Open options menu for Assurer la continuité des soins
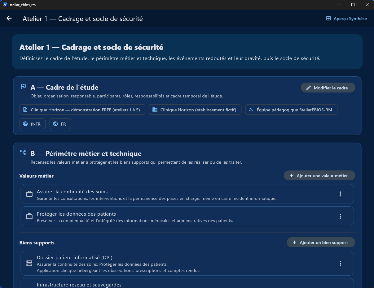Image resolution: width=374 pixels, height=288 pixels. click(x=340, y=194)
